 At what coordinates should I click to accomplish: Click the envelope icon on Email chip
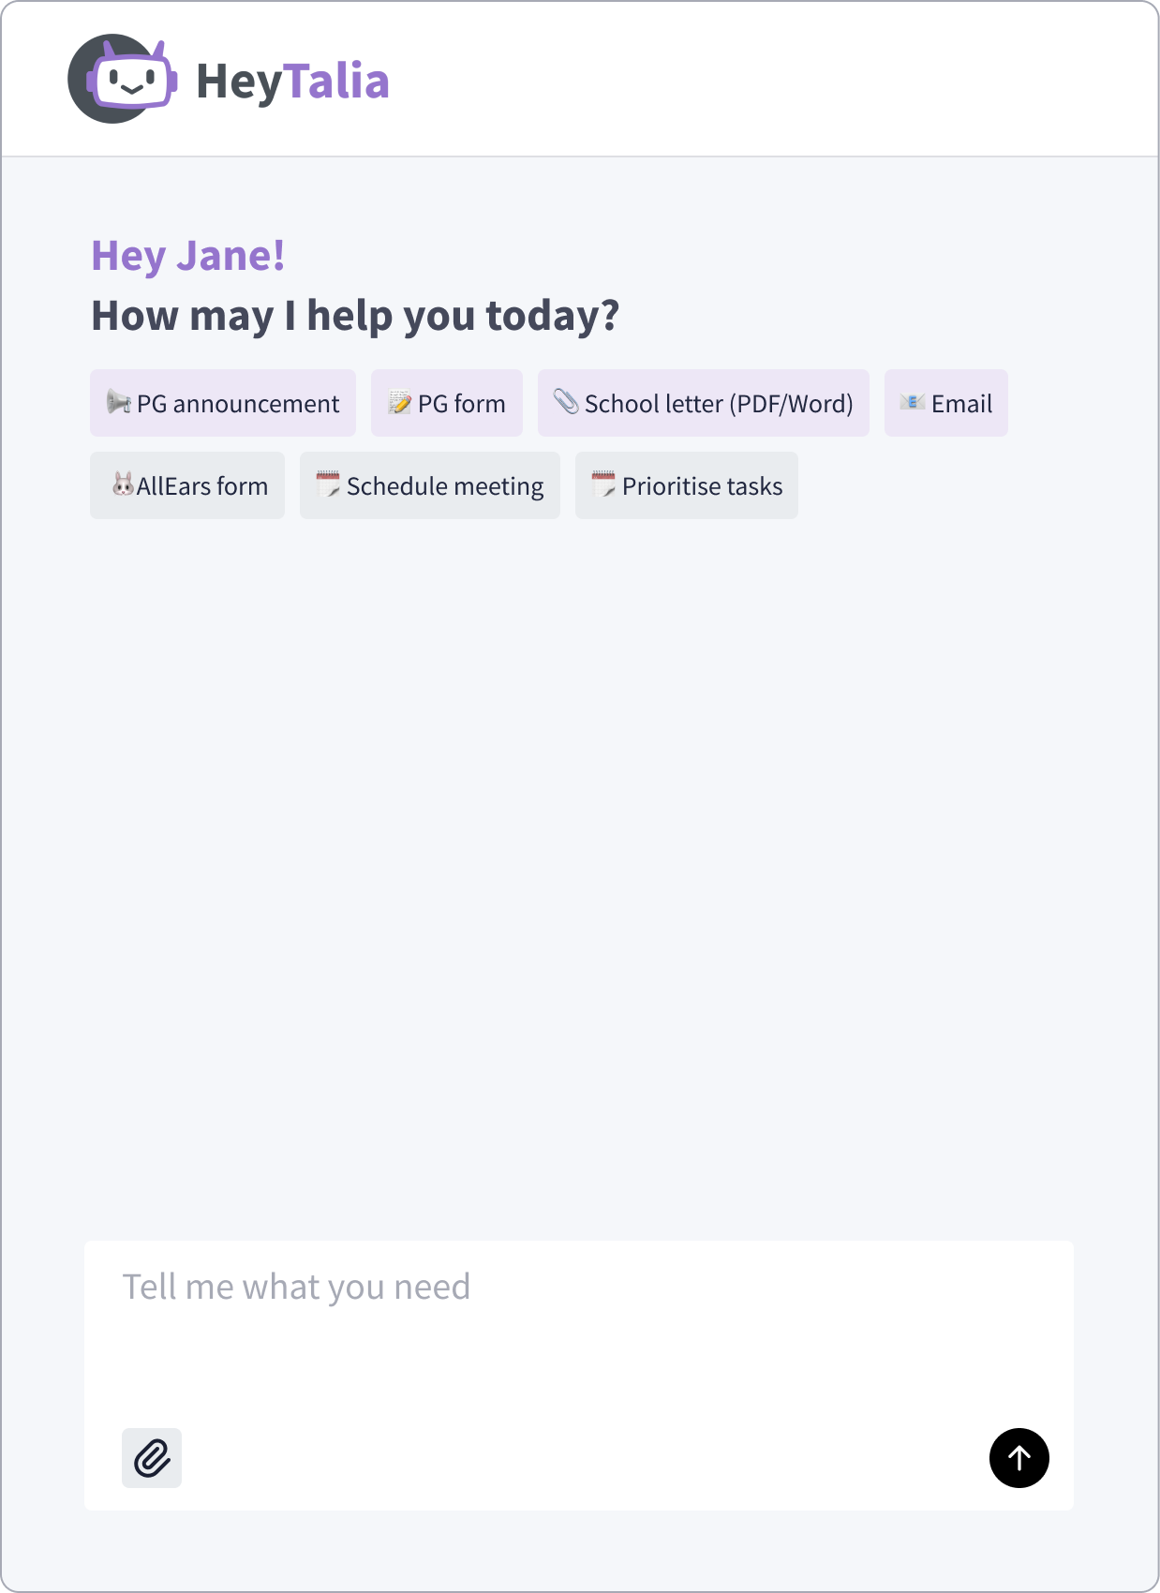(x=912, y=402)
